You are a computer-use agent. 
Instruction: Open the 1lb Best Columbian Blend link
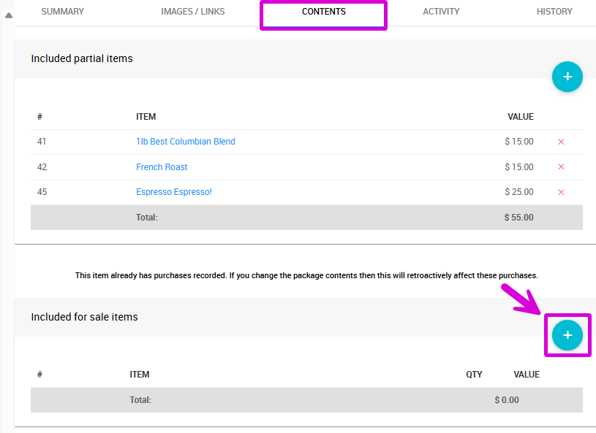coord(186,142)
